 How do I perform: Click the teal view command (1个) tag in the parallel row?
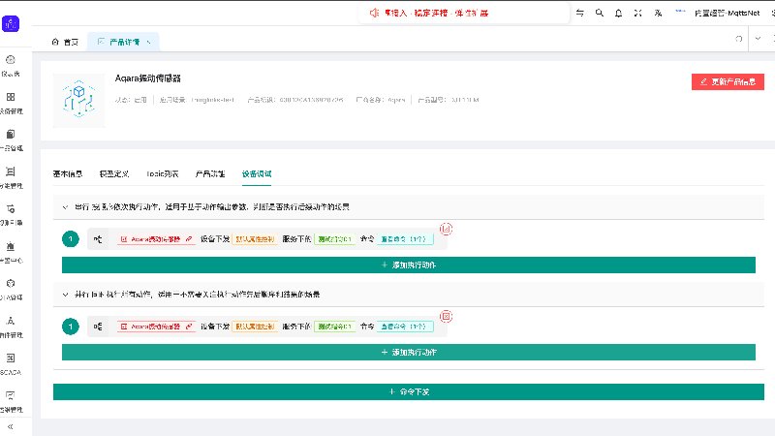coord(405,327)
